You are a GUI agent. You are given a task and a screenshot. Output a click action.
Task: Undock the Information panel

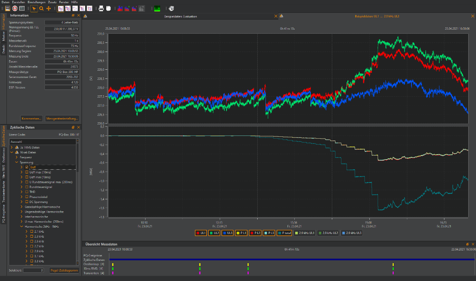[x=73, y=16]
